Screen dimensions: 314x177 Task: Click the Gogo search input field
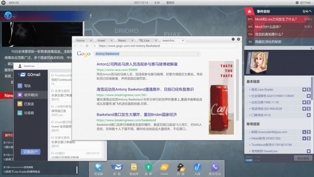[x=147, y=54]
